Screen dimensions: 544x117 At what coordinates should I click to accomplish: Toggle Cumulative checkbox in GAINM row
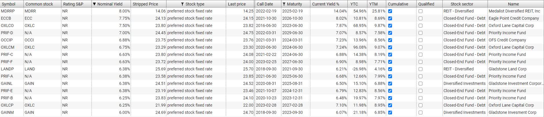coord(390,112)
